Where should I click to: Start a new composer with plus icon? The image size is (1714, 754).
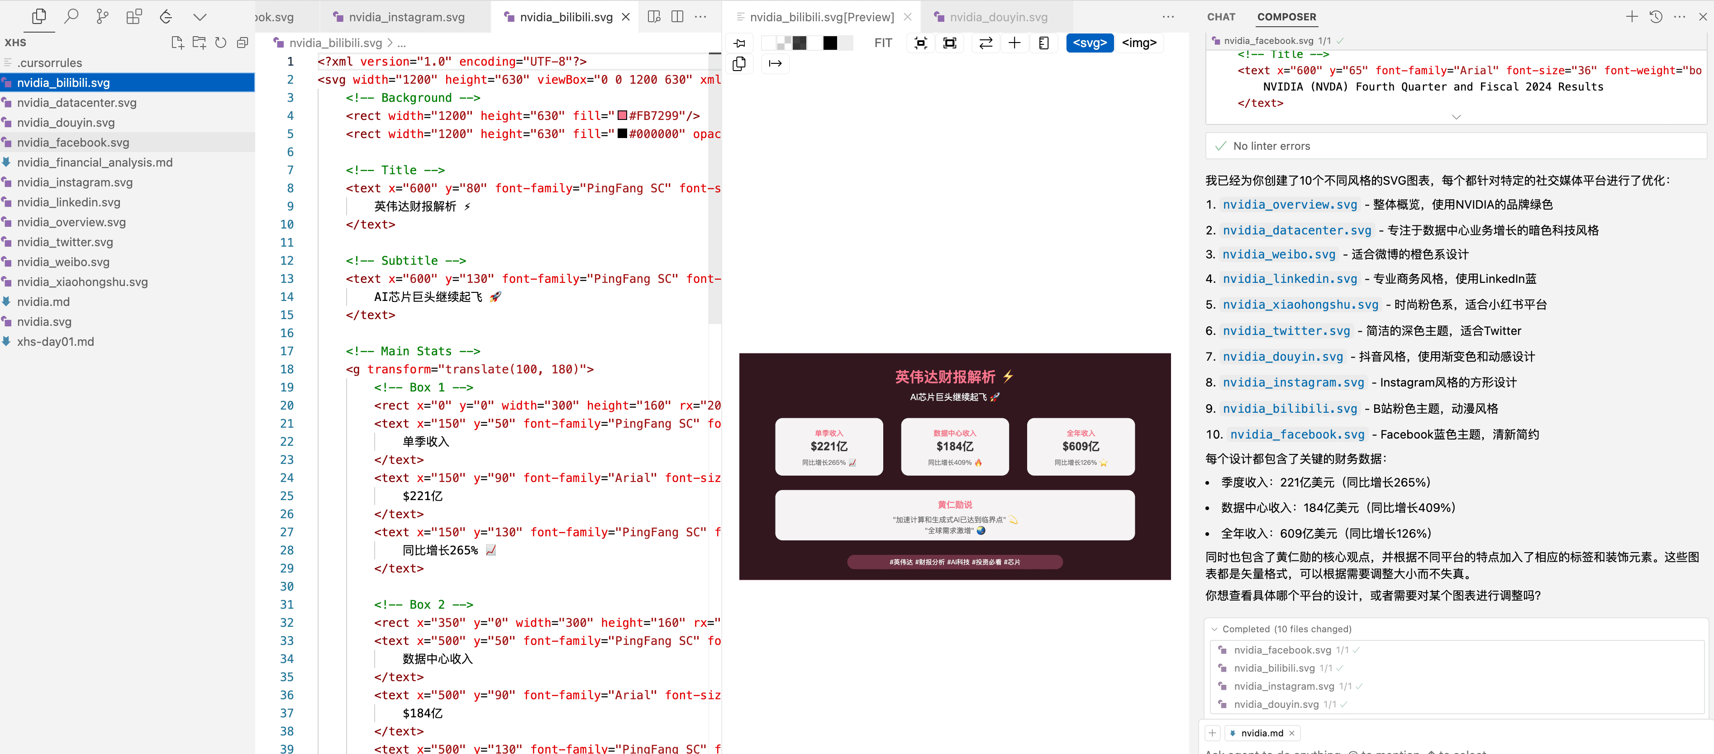(1632, 17)
